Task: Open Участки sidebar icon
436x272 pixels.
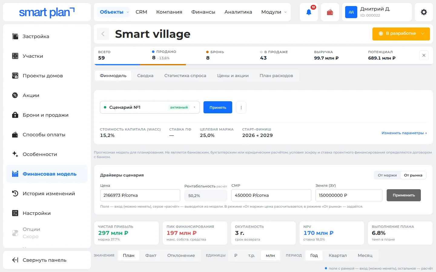Action: [15, 56]
